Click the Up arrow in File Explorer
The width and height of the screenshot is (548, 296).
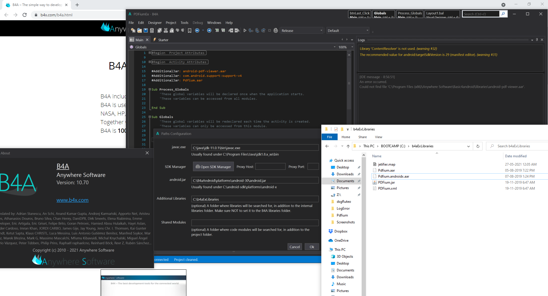(x=348, y=146)
